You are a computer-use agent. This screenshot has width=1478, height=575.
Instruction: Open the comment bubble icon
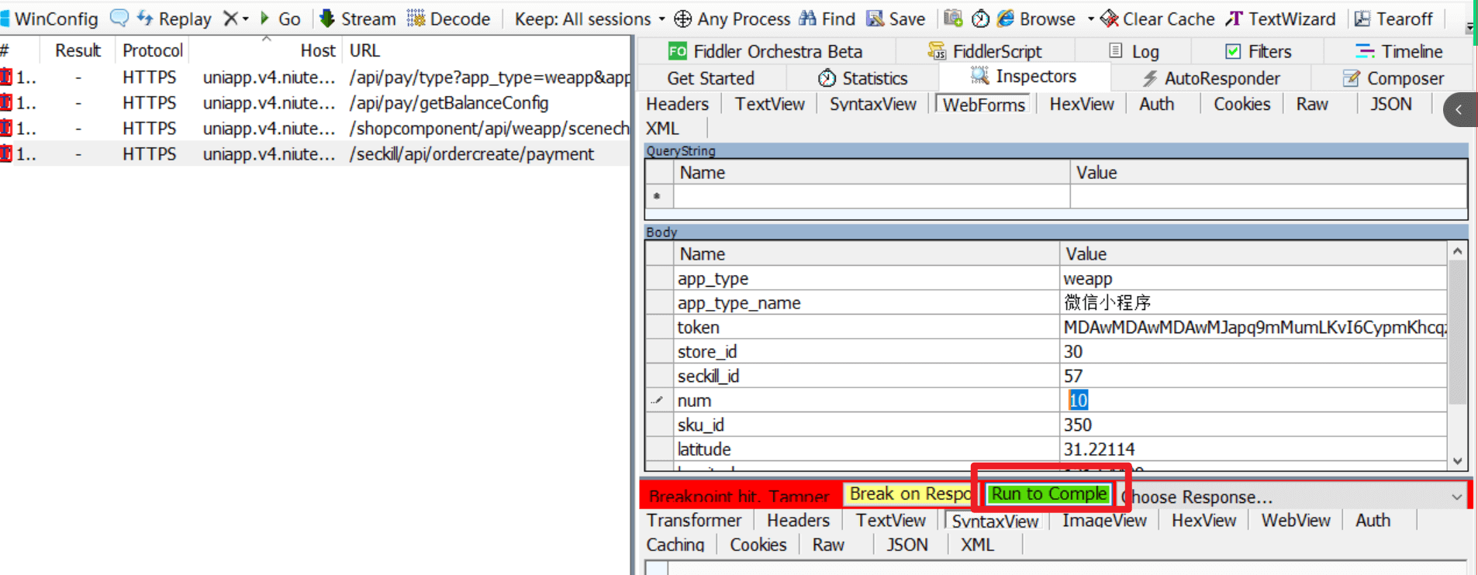pos(119,18)
